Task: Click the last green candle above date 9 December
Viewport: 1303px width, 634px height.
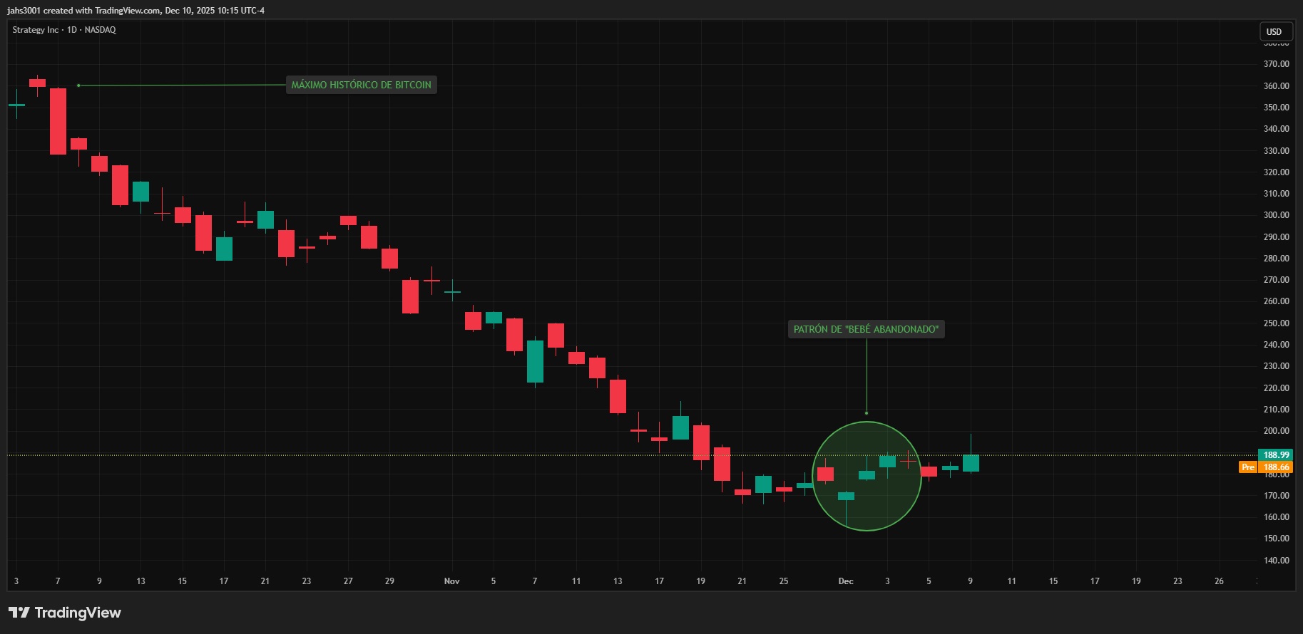Action: 971,463
